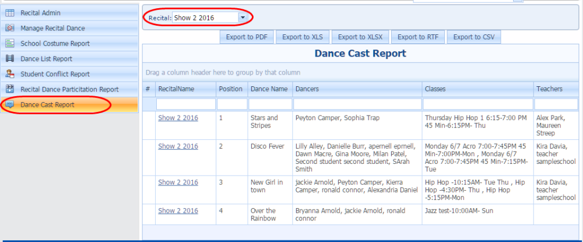Click the Classes filter input box
Screen dimensions: 583x242
pyautogui.click(x=478, y=104)
